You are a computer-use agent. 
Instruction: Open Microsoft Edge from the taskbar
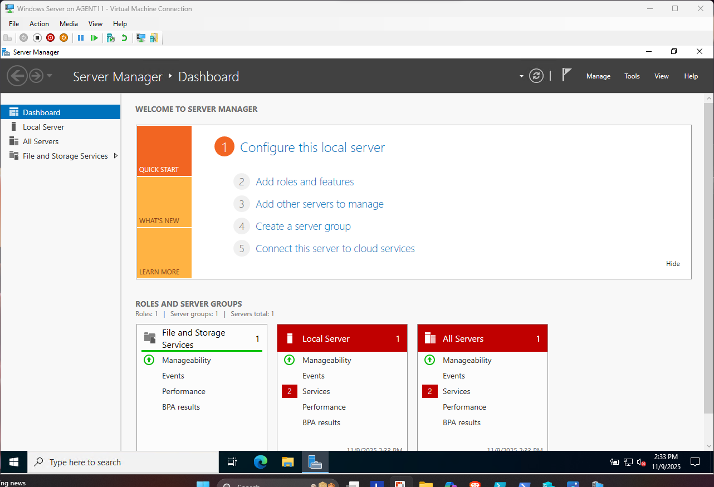[260, 462]
